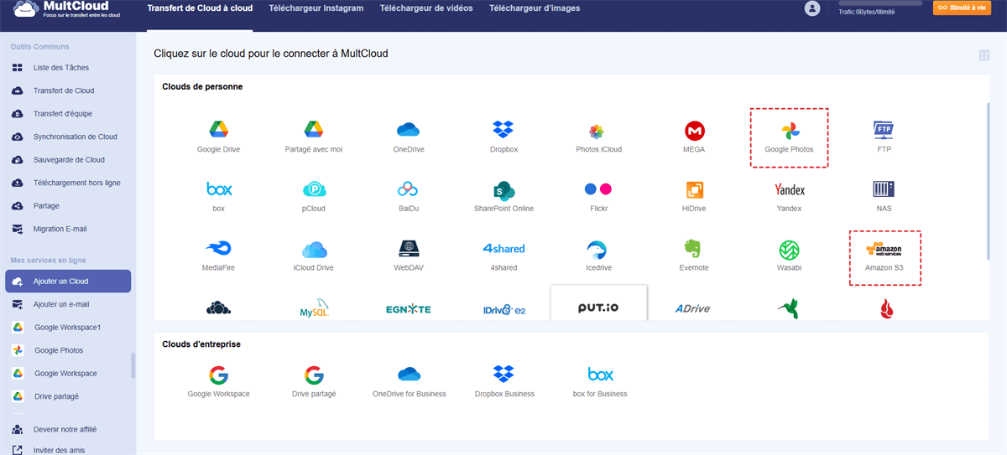Choose ADrive cloud
This screenshot has height=455, width=1007.
(693, 309)
